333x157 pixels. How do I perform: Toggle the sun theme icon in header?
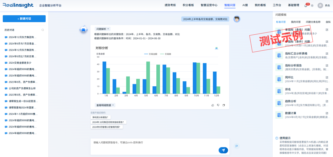click(312, 6)
